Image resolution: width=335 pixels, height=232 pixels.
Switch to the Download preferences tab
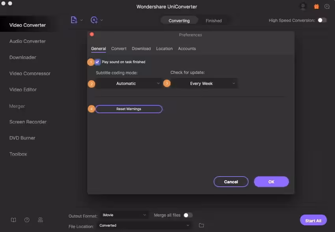pyautogui.click(x=141, y=49)
